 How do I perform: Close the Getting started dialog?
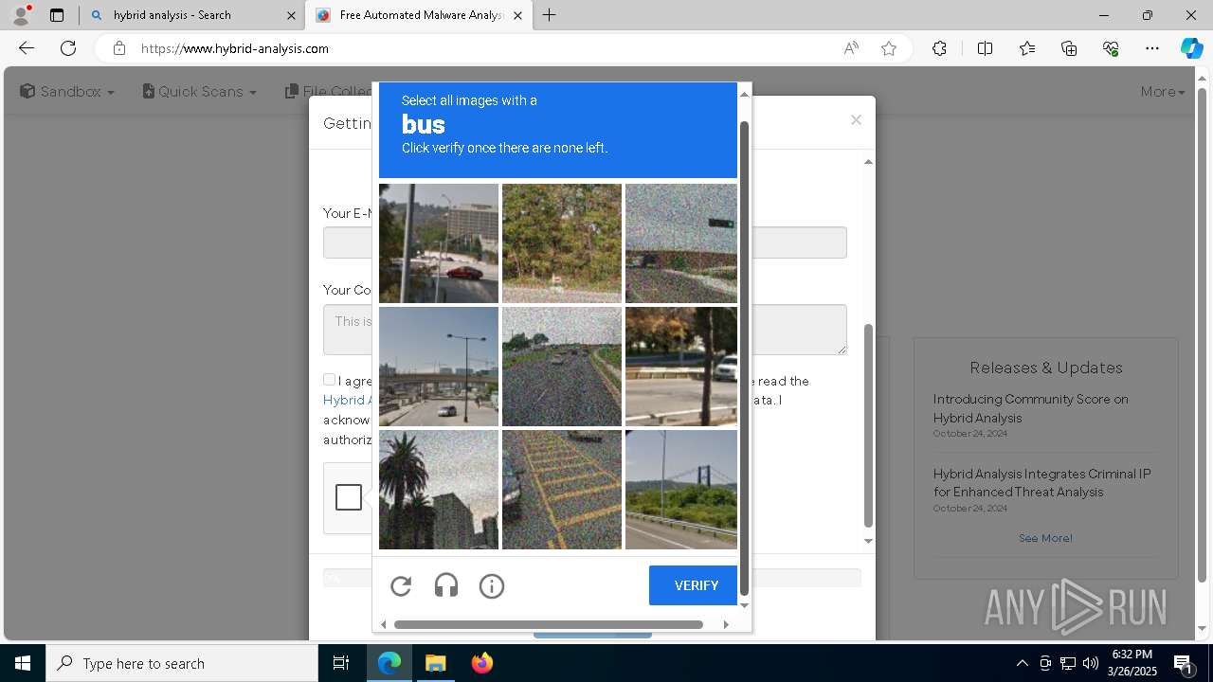click(x=856, y=120)
